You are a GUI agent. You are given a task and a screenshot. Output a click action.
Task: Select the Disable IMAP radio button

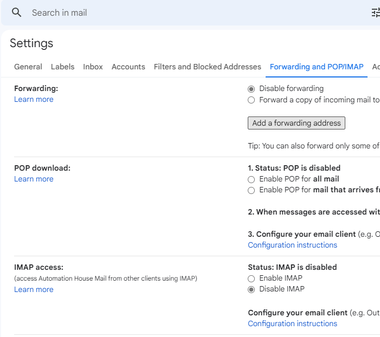click(251, 289)
